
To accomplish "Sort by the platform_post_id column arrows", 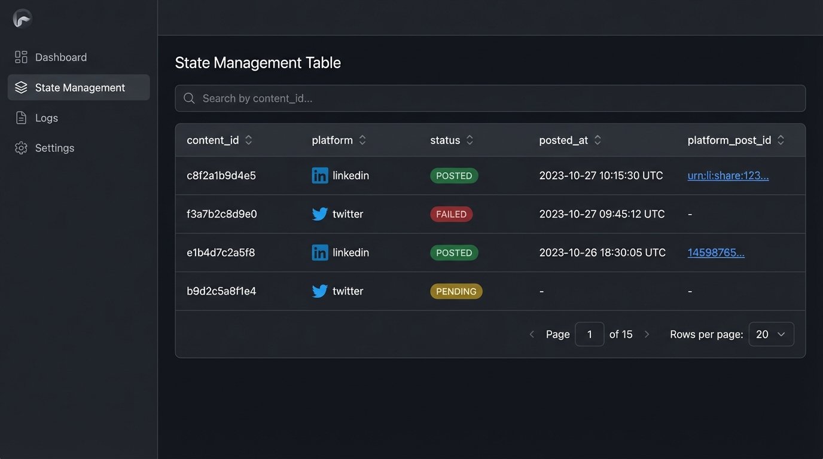I will pyautogui.click(x=780, y=140).
